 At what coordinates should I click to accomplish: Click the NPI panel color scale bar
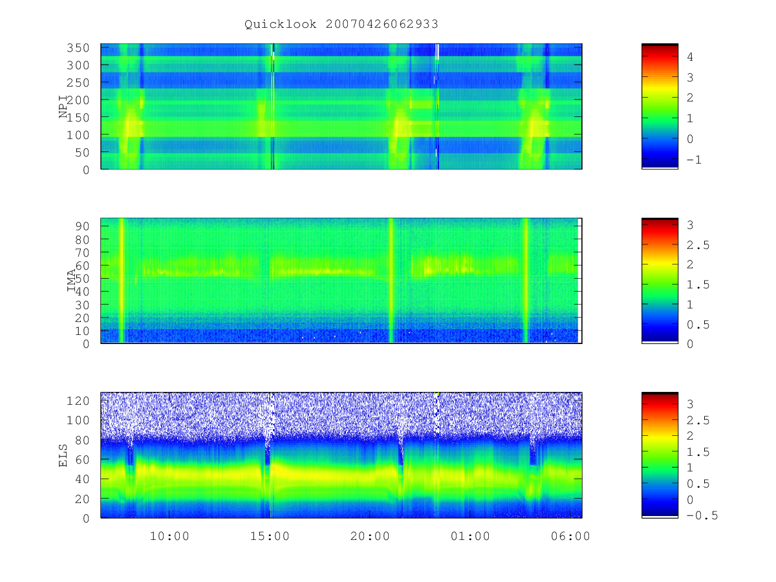coord(660,107)
